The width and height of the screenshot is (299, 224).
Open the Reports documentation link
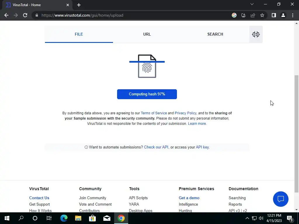(235, 204)
